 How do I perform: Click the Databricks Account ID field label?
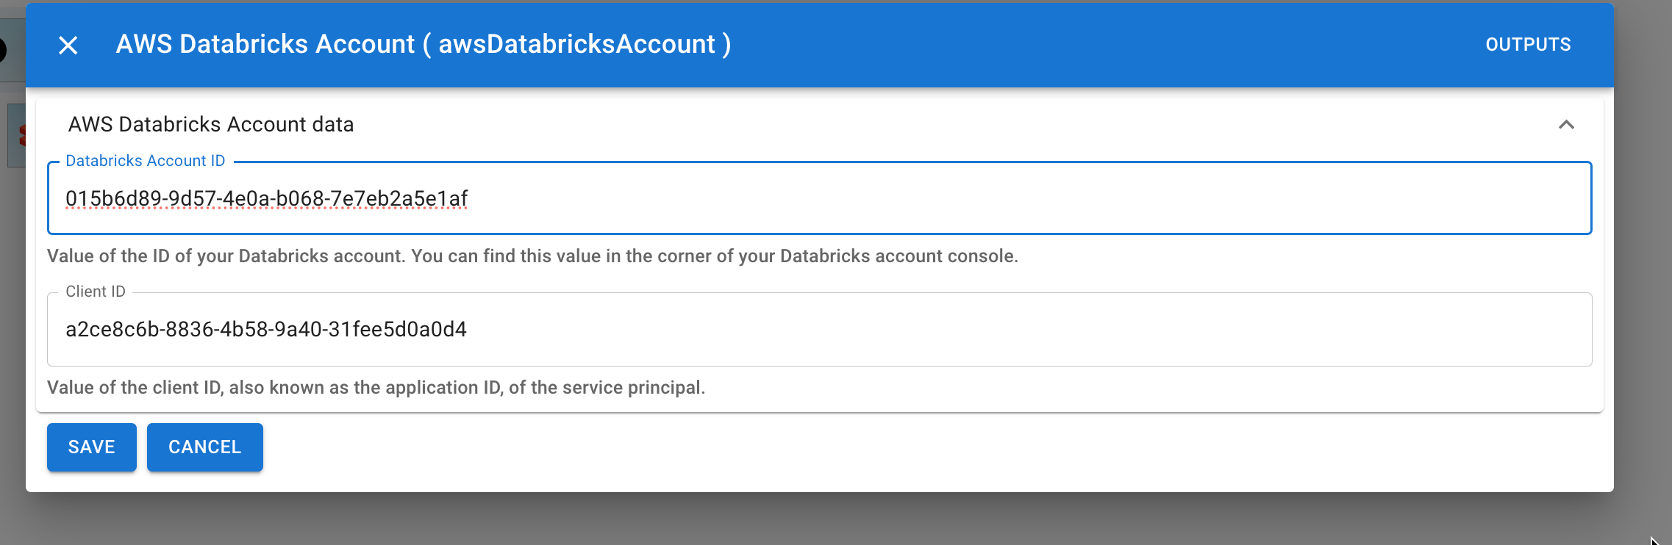tap(145, 160)
